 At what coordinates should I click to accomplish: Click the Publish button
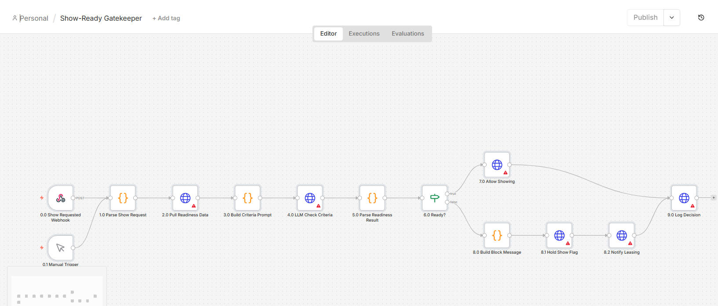click(645, 18)
